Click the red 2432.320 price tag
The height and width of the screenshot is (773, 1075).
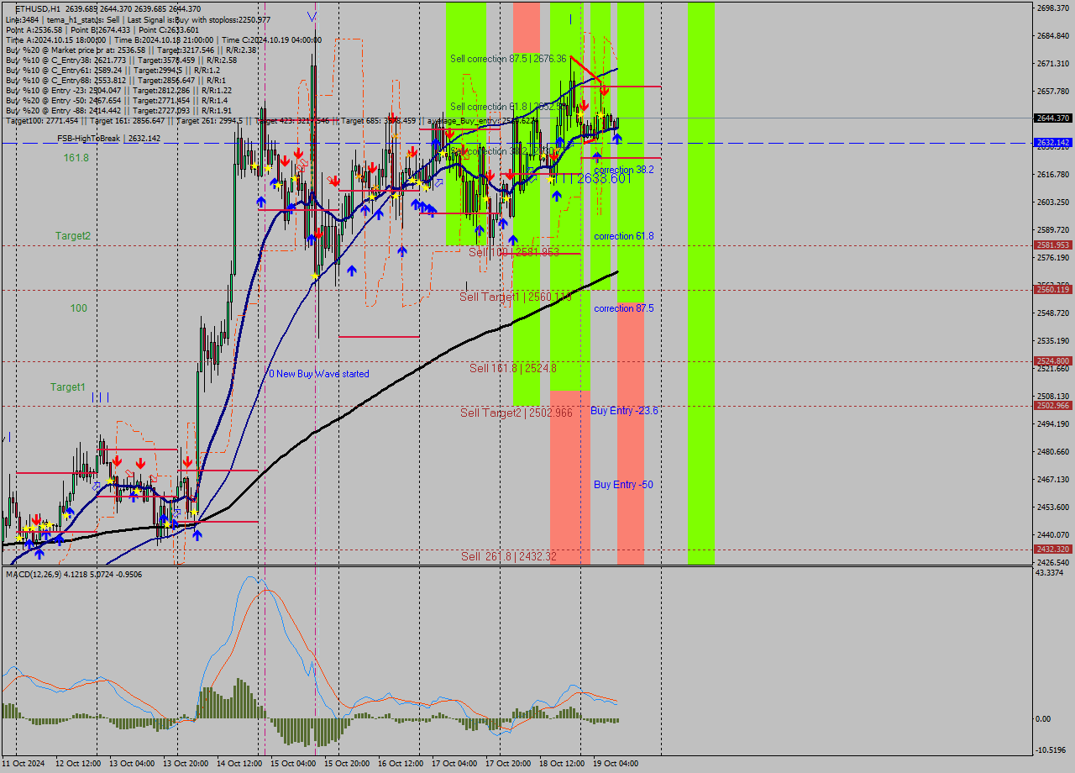tap(1053, 550)
